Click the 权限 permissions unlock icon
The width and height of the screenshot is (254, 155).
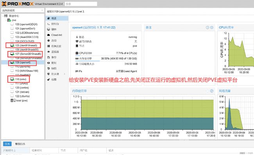click(x=48, y=79)
